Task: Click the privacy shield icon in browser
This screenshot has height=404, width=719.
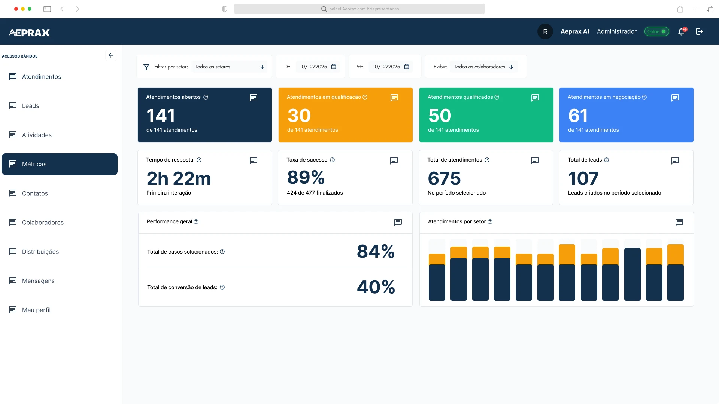Action: [x=224, y=9]
